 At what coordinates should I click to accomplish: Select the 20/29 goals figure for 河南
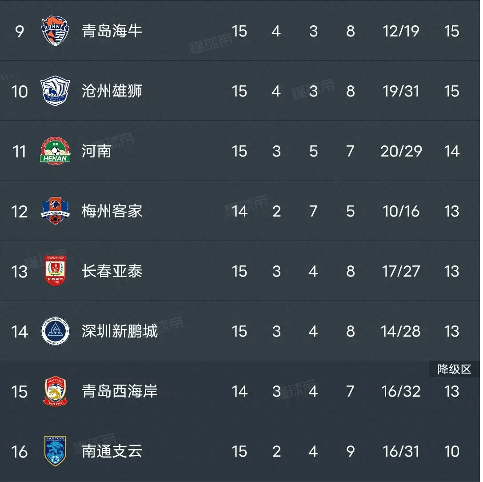click(401, 151)
